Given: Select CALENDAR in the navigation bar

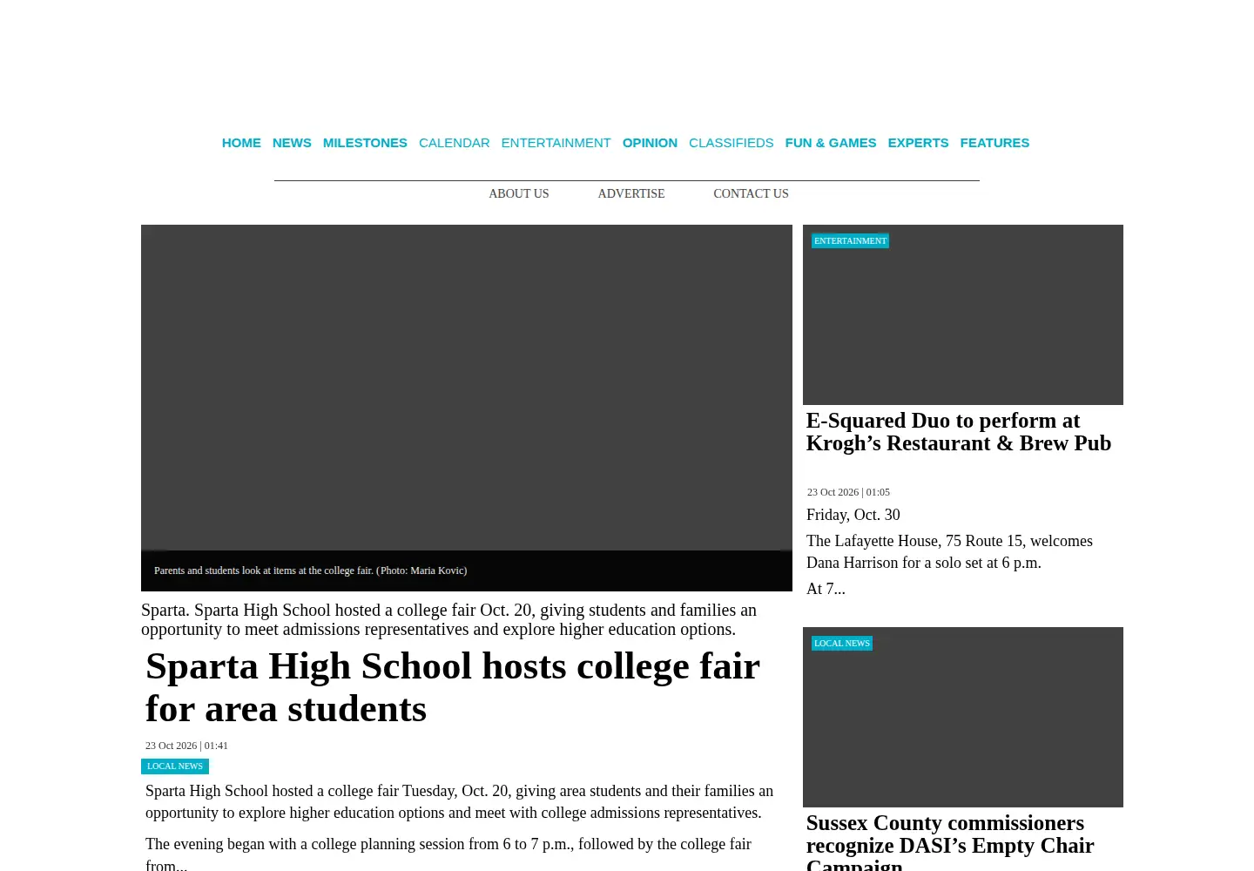Looking at the screenshot, I should [455, 143].
